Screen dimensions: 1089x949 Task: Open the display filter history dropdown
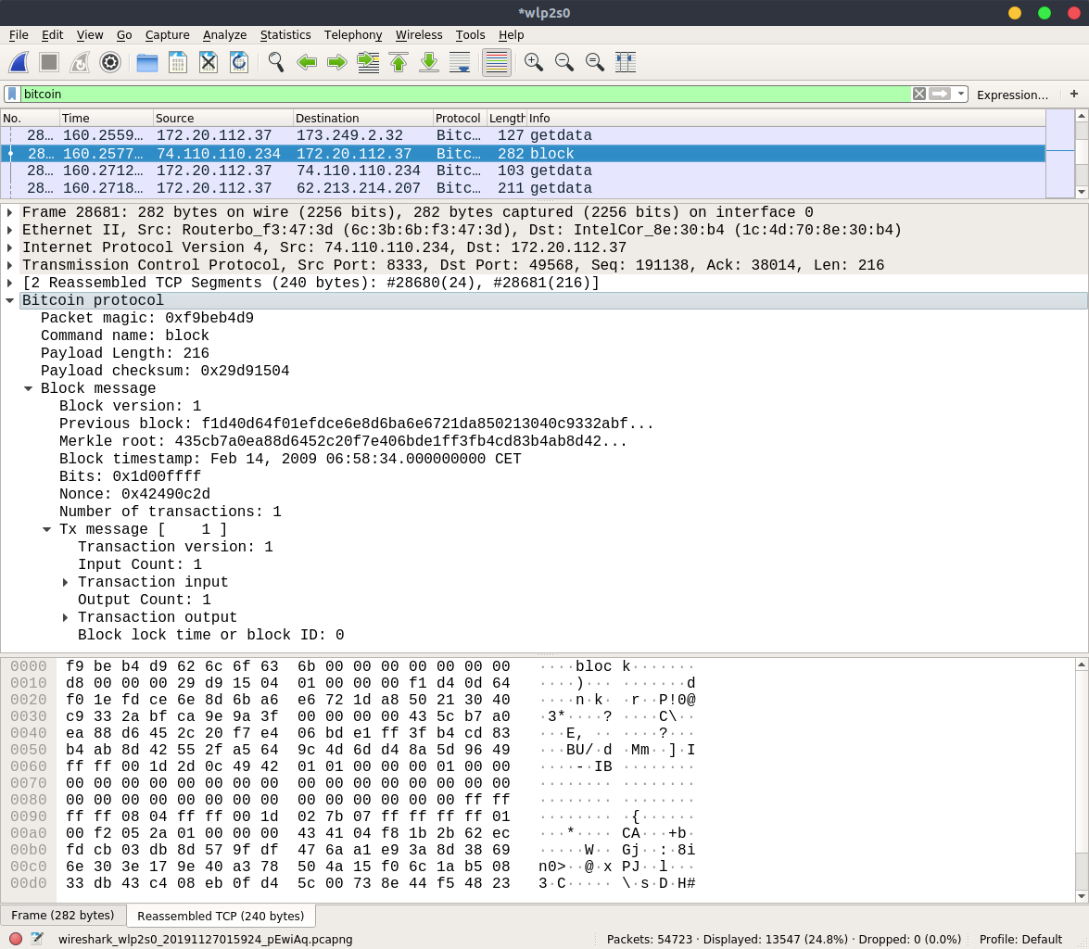coord(960,94)
